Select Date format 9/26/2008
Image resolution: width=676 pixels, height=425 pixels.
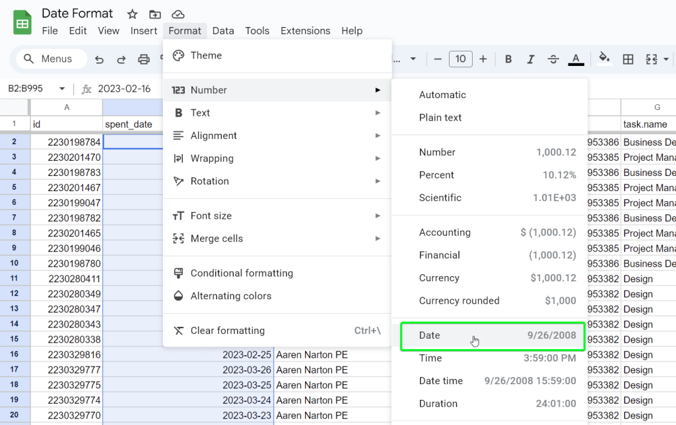(x=489, y=335)
